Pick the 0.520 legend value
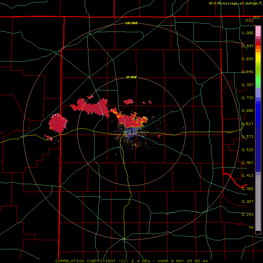The image size is (263, 263). pos(248,150)
